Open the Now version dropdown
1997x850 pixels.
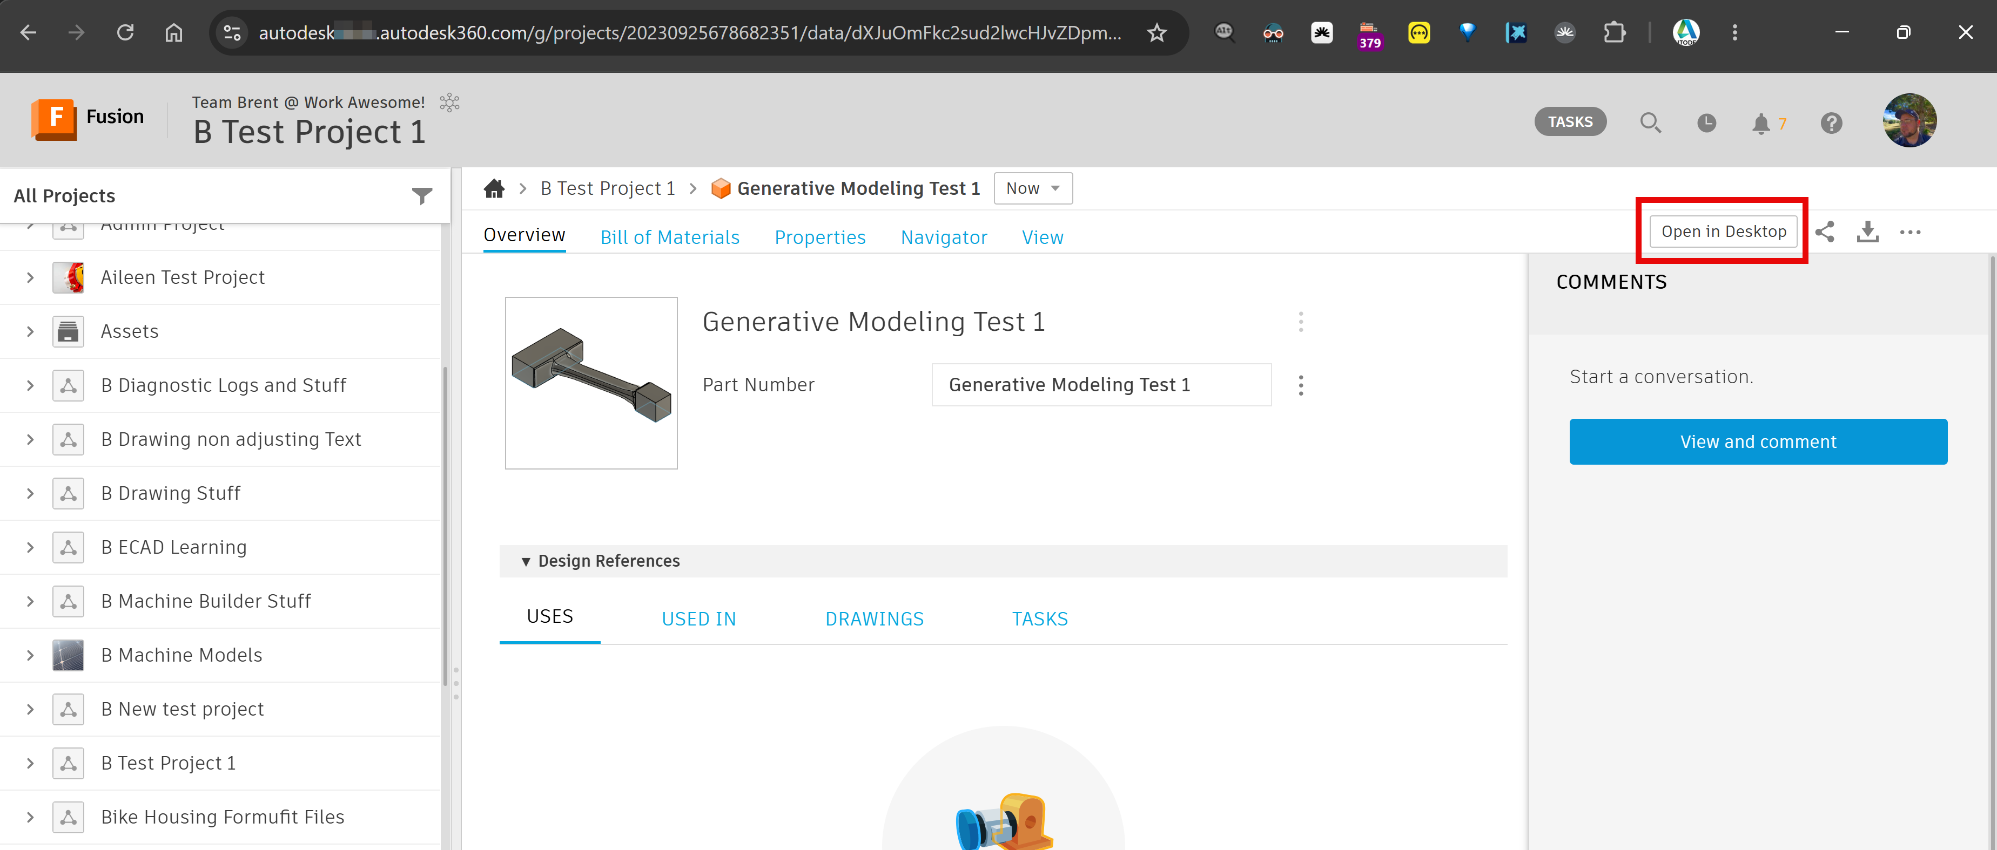pos(1033,188)
